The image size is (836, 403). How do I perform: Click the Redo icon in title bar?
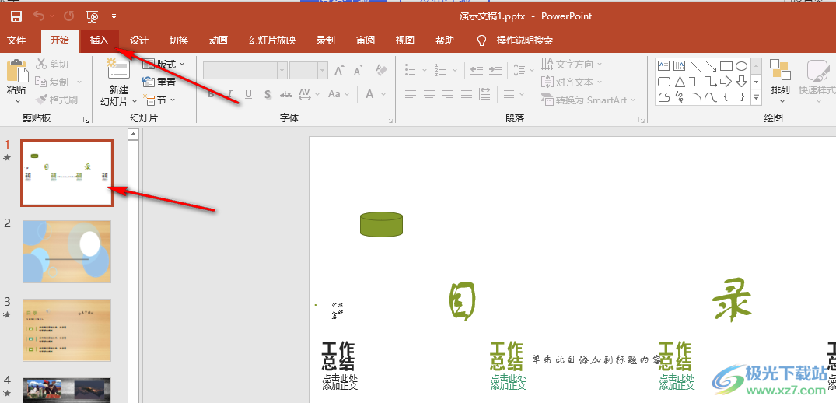point(68,16)
